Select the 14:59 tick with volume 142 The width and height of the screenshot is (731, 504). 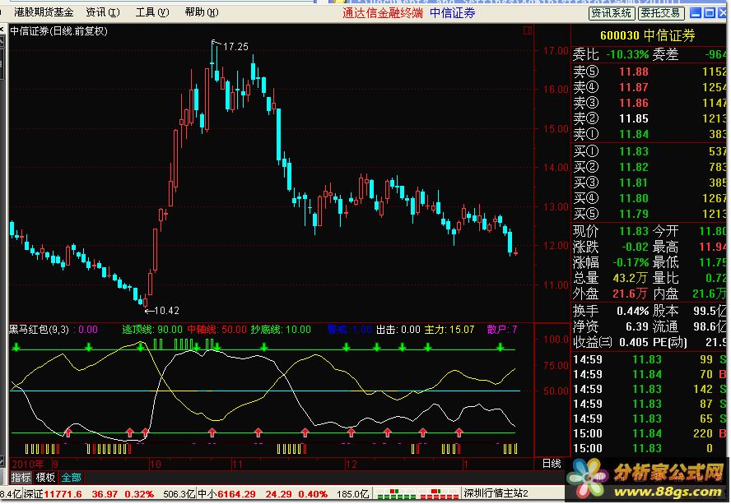pyautogui.click(x=649, y=389)
